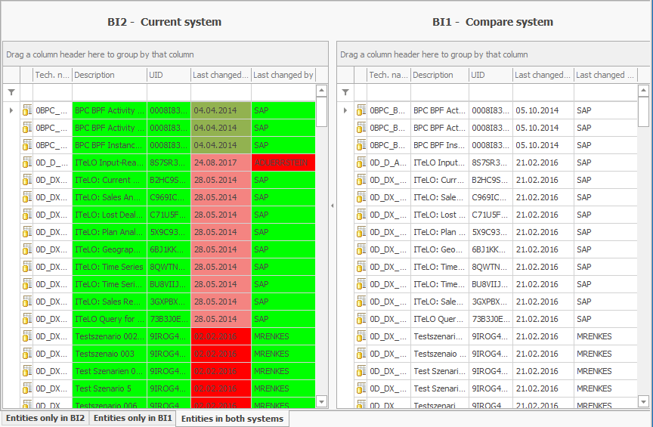Click Description filter input in BI2 filter row
The image size is (653, 427).
pyautogui.click(x=110, y=92)
